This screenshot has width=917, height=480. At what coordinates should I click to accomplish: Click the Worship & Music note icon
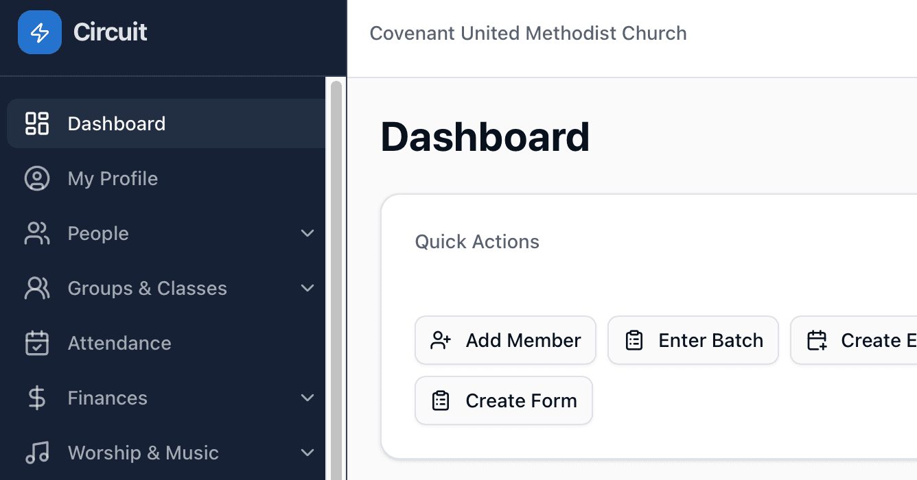click(x=36, y=453)
